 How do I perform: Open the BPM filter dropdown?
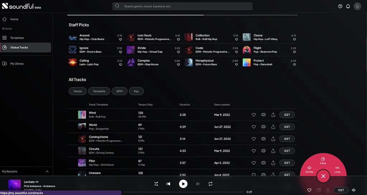click(x=120, y=91)
